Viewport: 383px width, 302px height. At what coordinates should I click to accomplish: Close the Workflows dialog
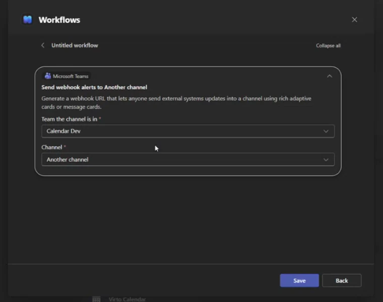tap(354, 20)
